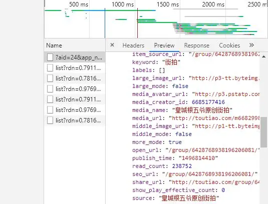Click the 500 ms timeline label

click(x=79, y=4)
